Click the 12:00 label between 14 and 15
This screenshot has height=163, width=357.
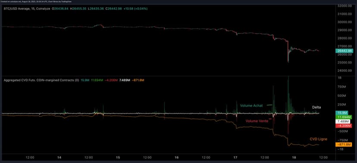click(x=88, y=157)
